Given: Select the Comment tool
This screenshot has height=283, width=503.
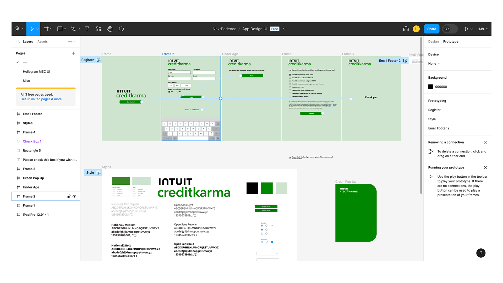Looking at the screenshot, I should [x=121, y=29].
